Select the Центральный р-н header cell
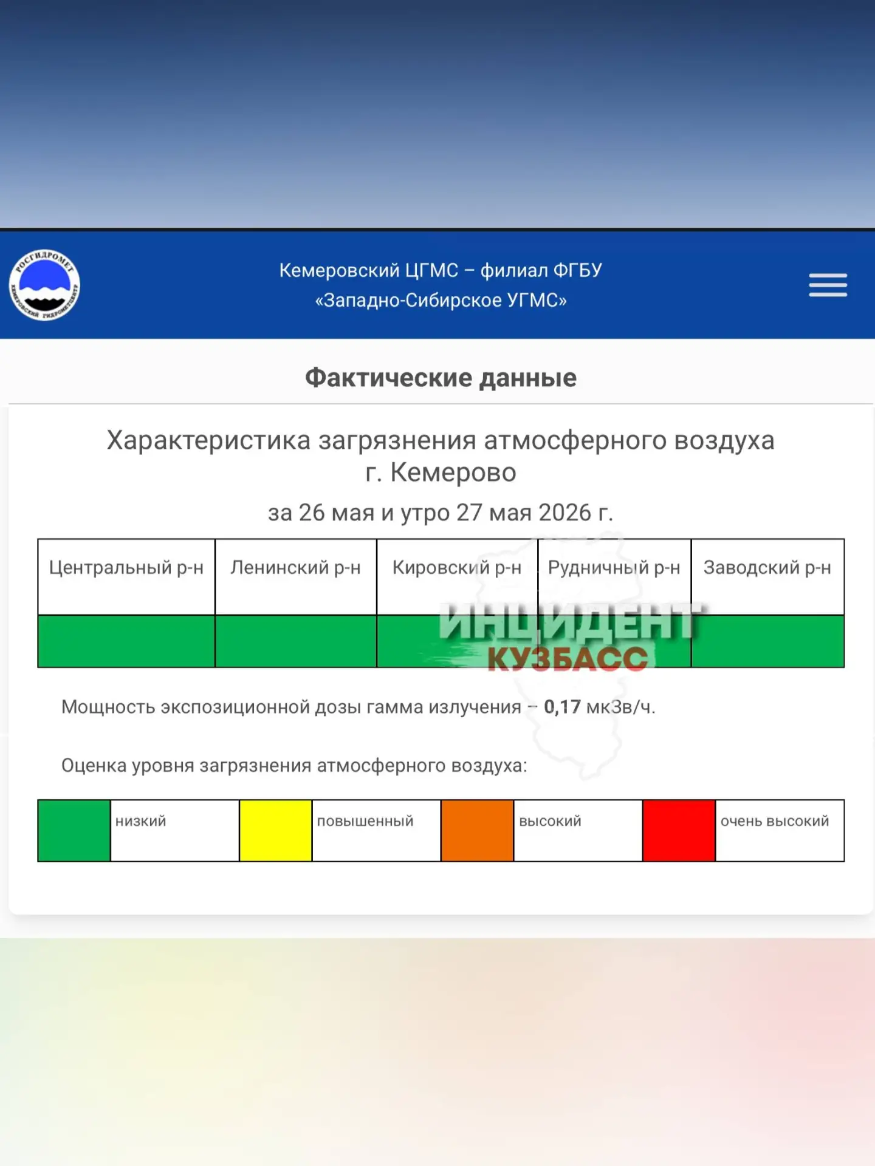This screenshot has width=875, height=1166. point(126,577)
